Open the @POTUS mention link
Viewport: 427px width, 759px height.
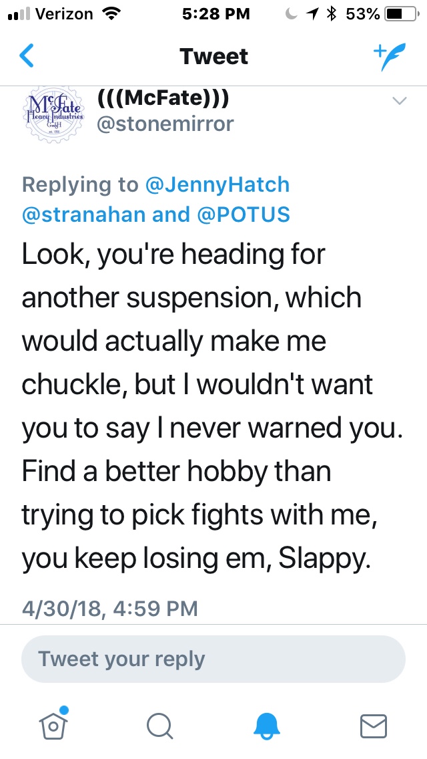[x=246, y=214]
